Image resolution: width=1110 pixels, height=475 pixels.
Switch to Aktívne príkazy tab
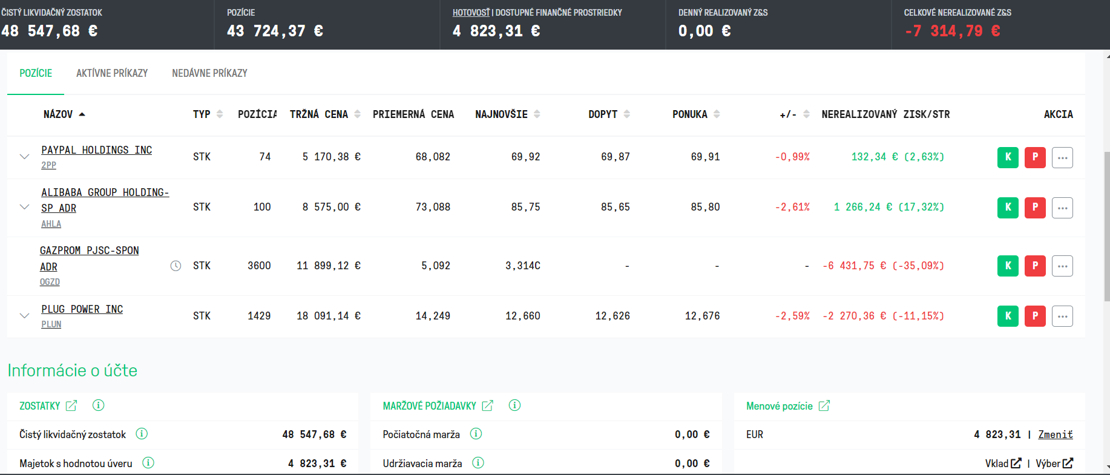tap(112, 73)
